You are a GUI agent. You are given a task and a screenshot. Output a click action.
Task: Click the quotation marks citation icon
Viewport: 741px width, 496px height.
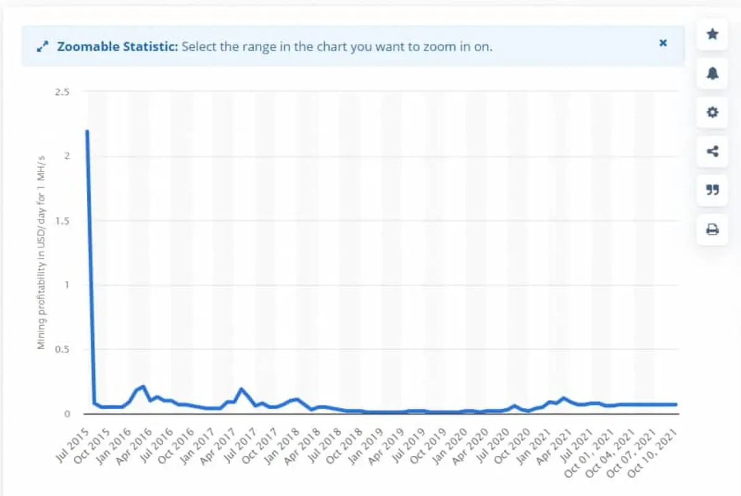tap(712, 190)
